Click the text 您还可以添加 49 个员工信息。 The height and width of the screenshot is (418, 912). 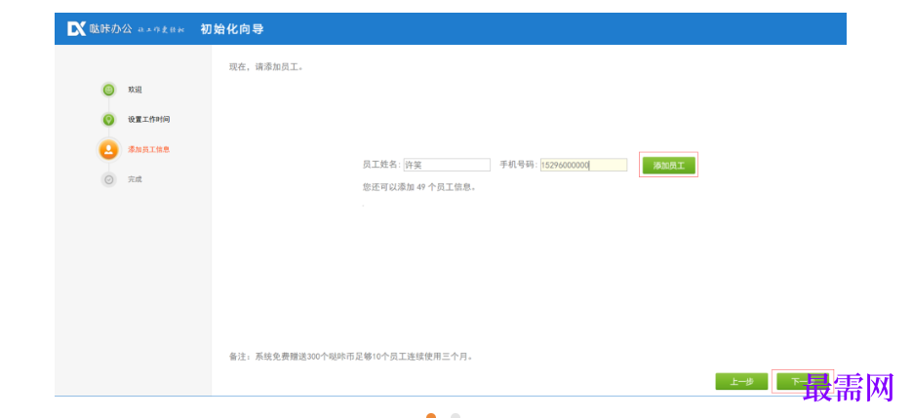point(419,187)
